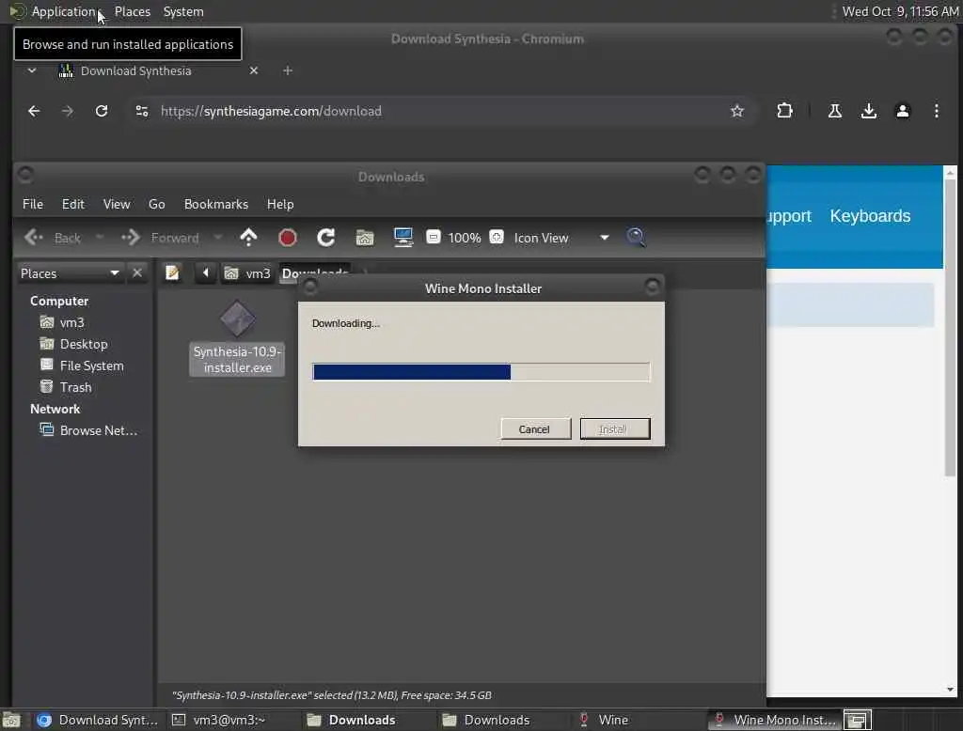Open the Chromium extensions puzzle icon
Image resolution: width=963 pixels, height=731 pixels.
pos(784,111)
